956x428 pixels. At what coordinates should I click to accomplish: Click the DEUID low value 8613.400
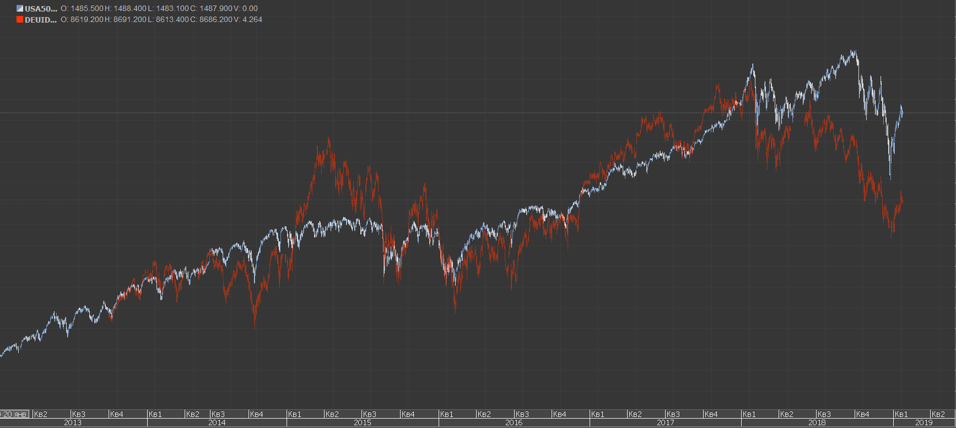(171, 20)
